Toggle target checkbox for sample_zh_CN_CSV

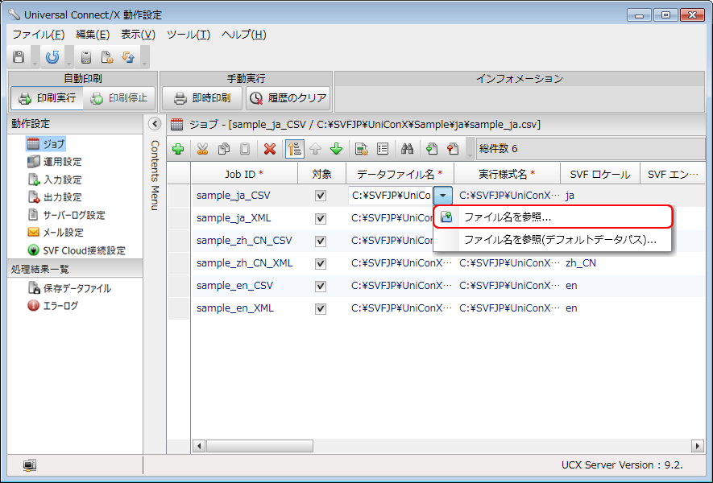[x=321, y=241]
